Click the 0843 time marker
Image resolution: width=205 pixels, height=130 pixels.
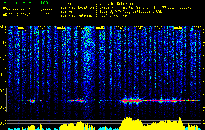[x=61, y=28]
